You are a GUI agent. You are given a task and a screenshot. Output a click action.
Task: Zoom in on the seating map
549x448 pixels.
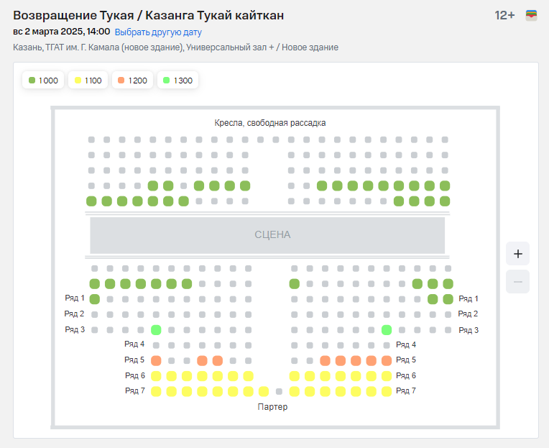coord(517,253)
